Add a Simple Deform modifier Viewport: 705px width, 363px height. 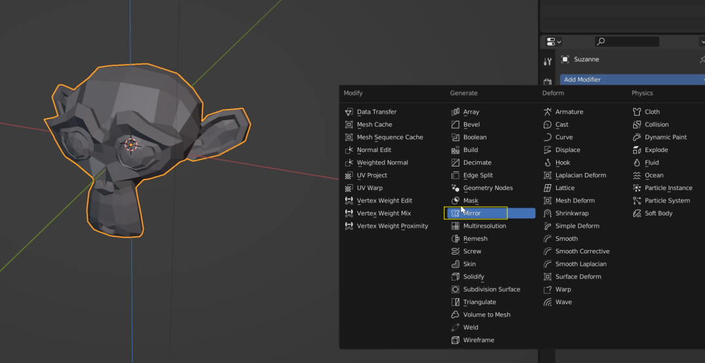[x=577, y=226]
